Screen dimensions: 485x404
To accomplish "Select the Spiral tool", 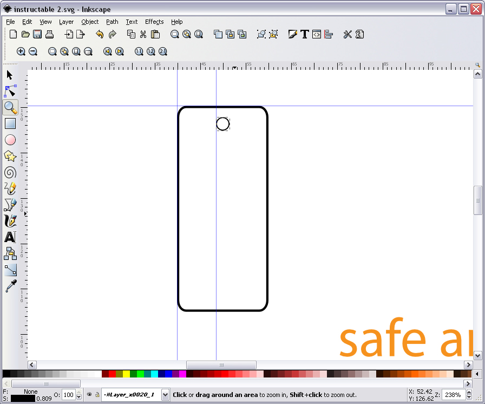I will pyautogui.click(x=10, y=172).
